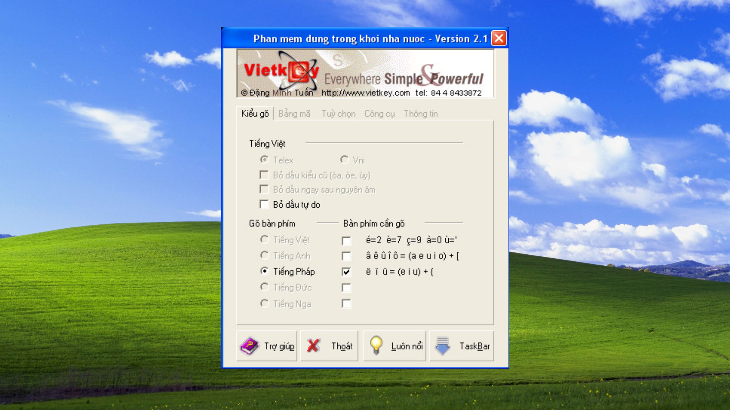Select Tiếng Việt keyboard language

coord(264,239)
